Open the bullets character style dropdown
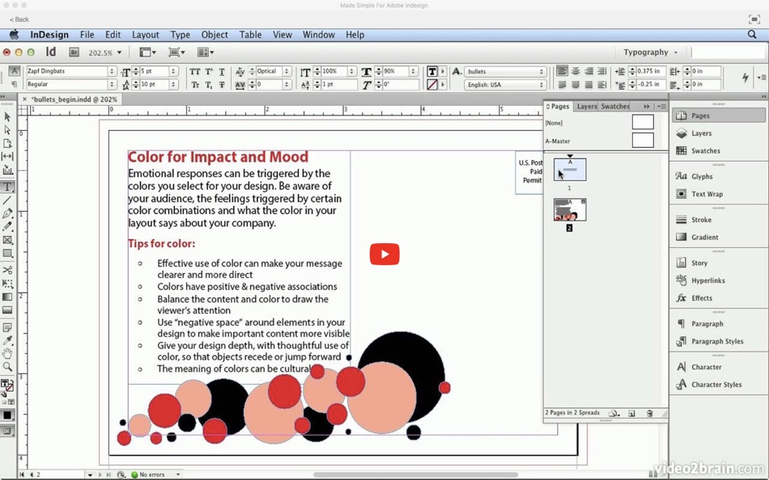 pyautogui.click(x=542, y=71)
